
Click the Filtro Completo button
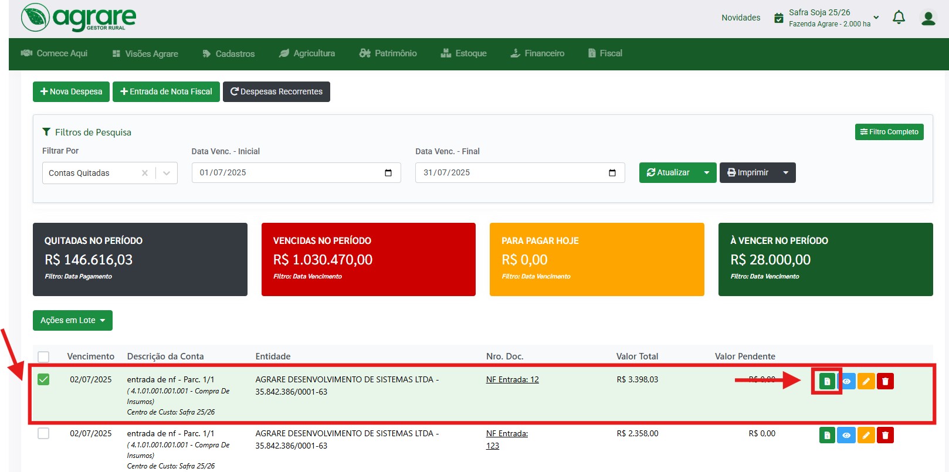[889, 132]
